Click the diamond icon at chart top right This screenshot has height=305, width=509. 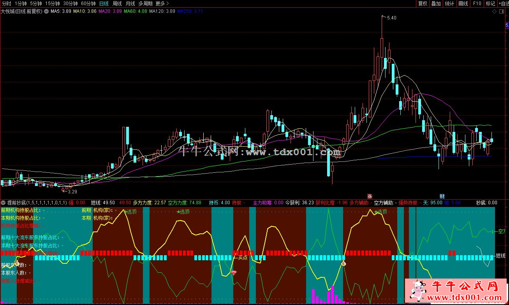pyautogui.click(x=494, y=12)
